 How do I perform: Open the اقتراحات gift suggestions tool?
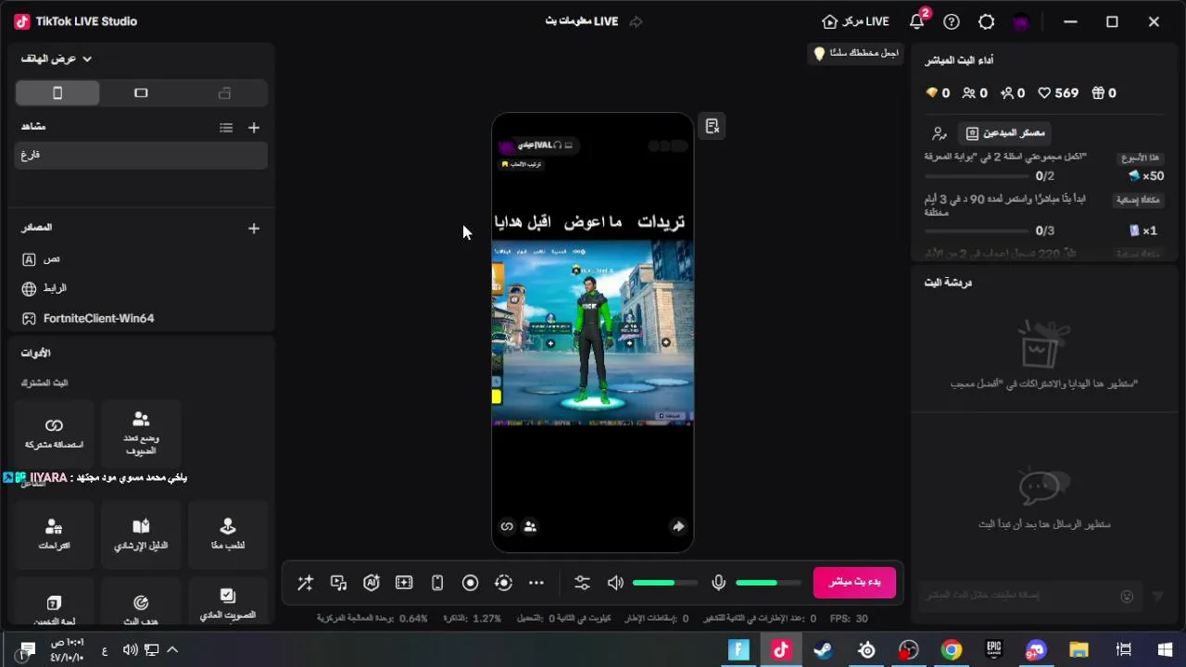pyautogui.click(x=54, y=534)
